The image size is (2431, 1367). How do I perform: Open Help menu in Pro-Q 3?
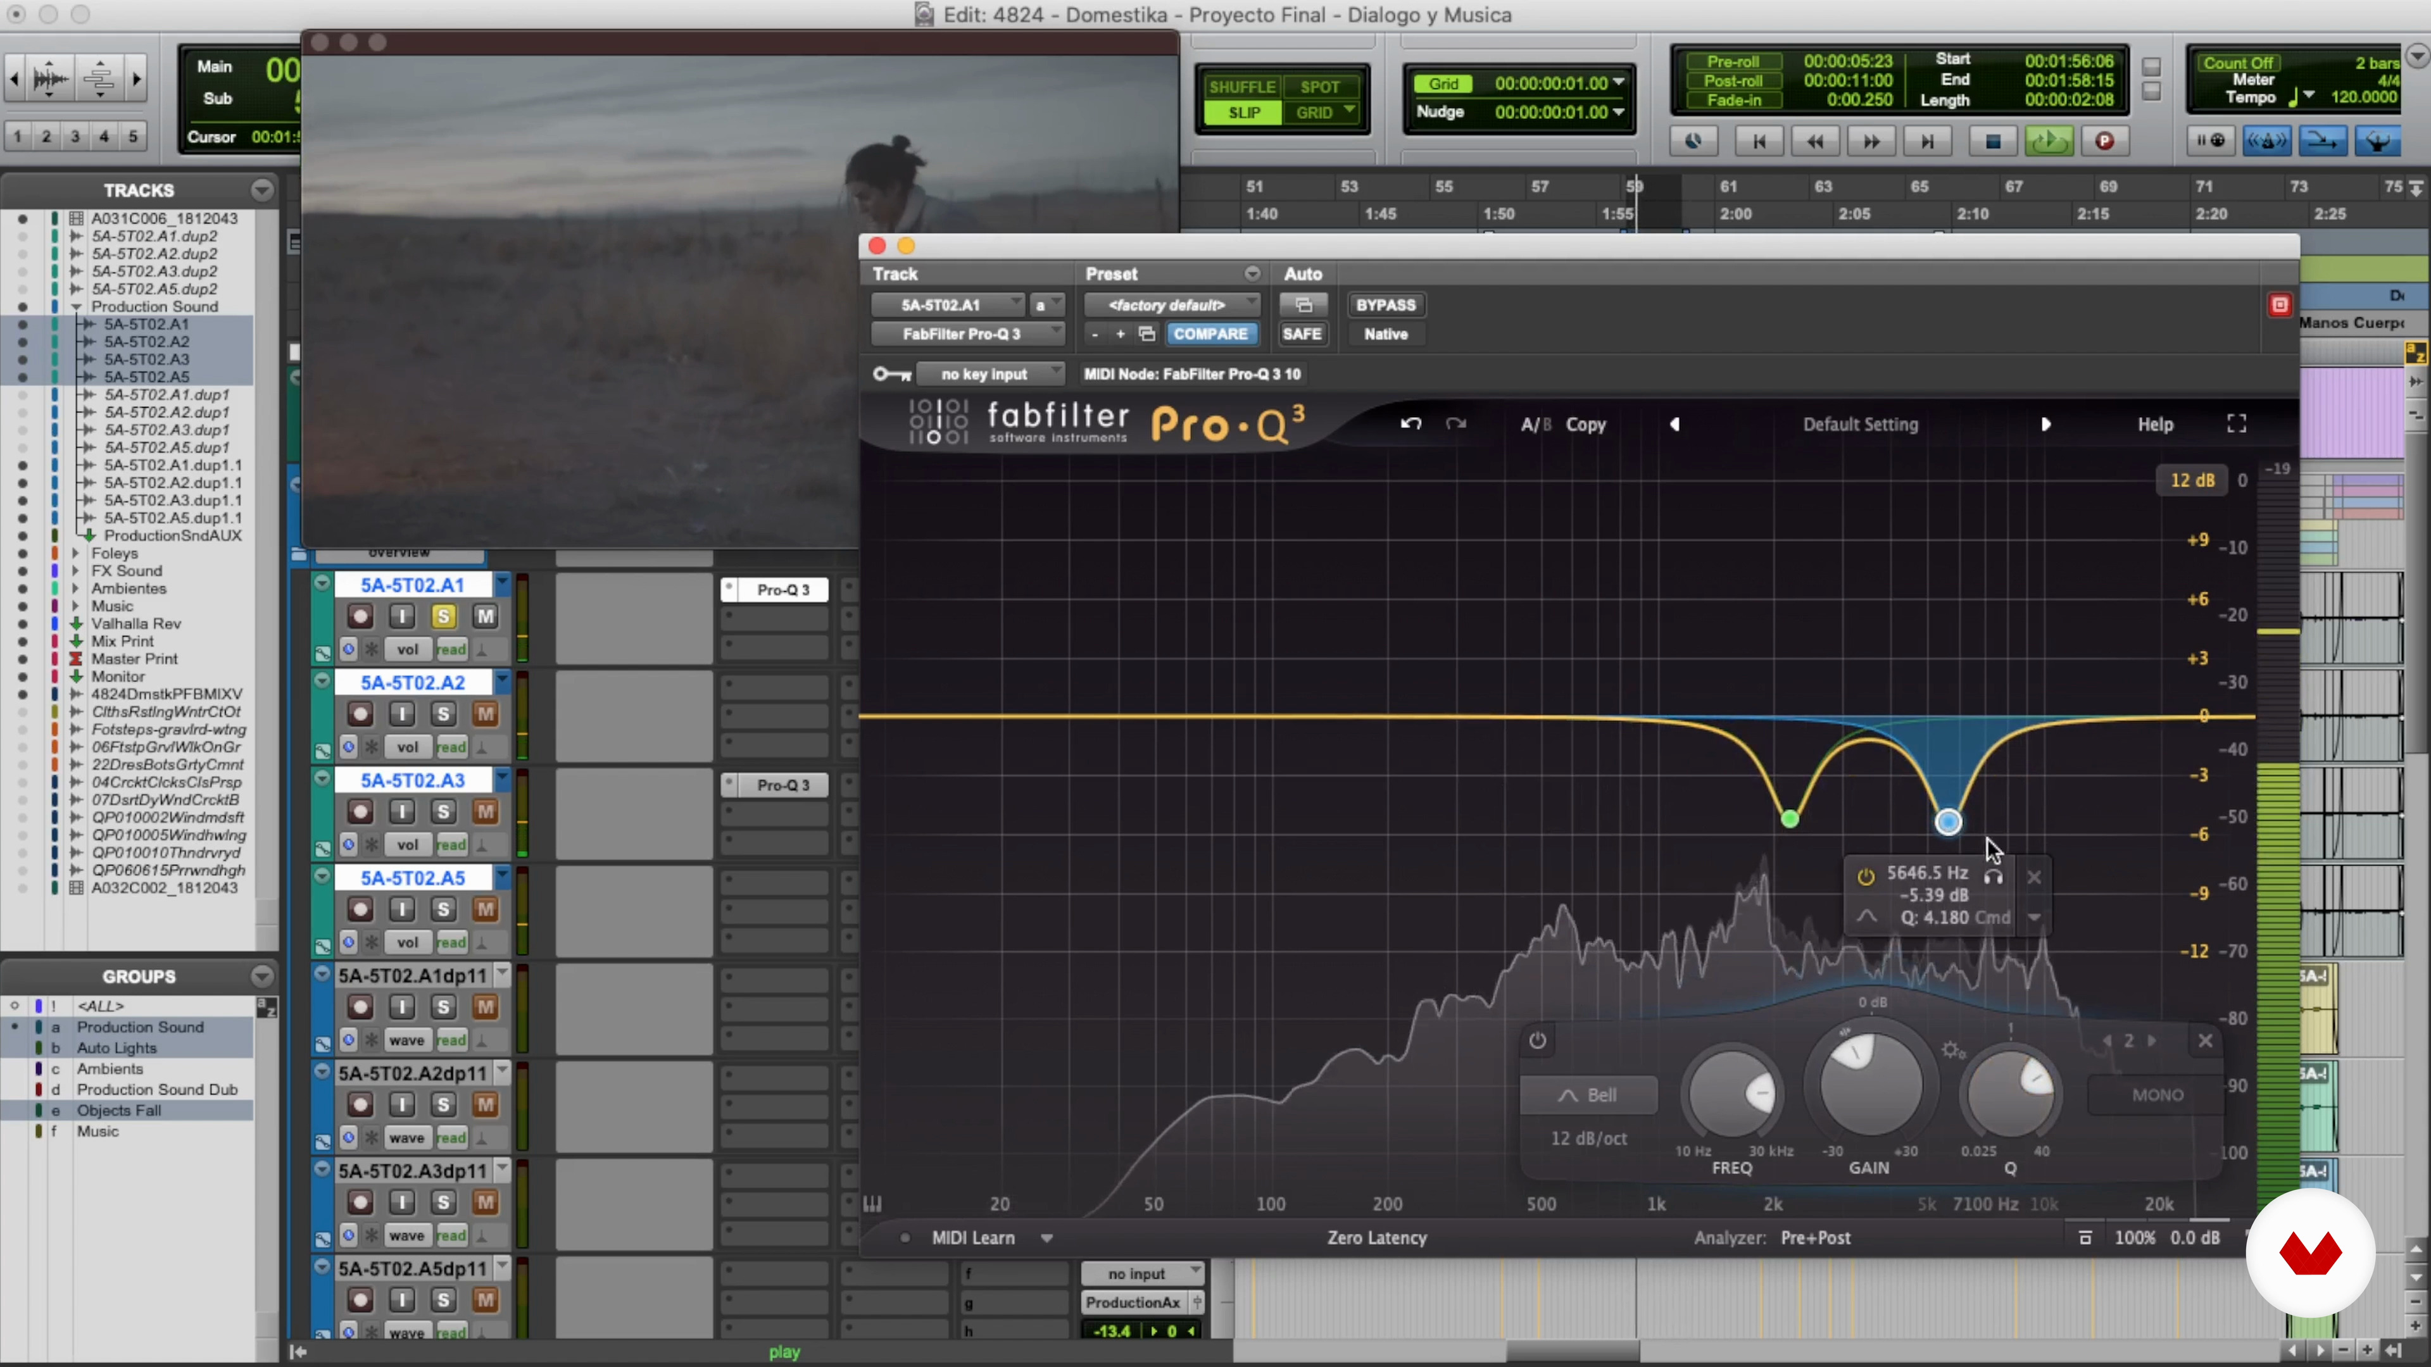(2154, 425)
